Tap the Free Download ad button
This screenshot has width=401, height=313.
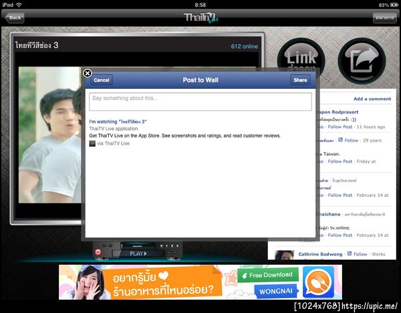pyautogui.click(x=268, y=275)
